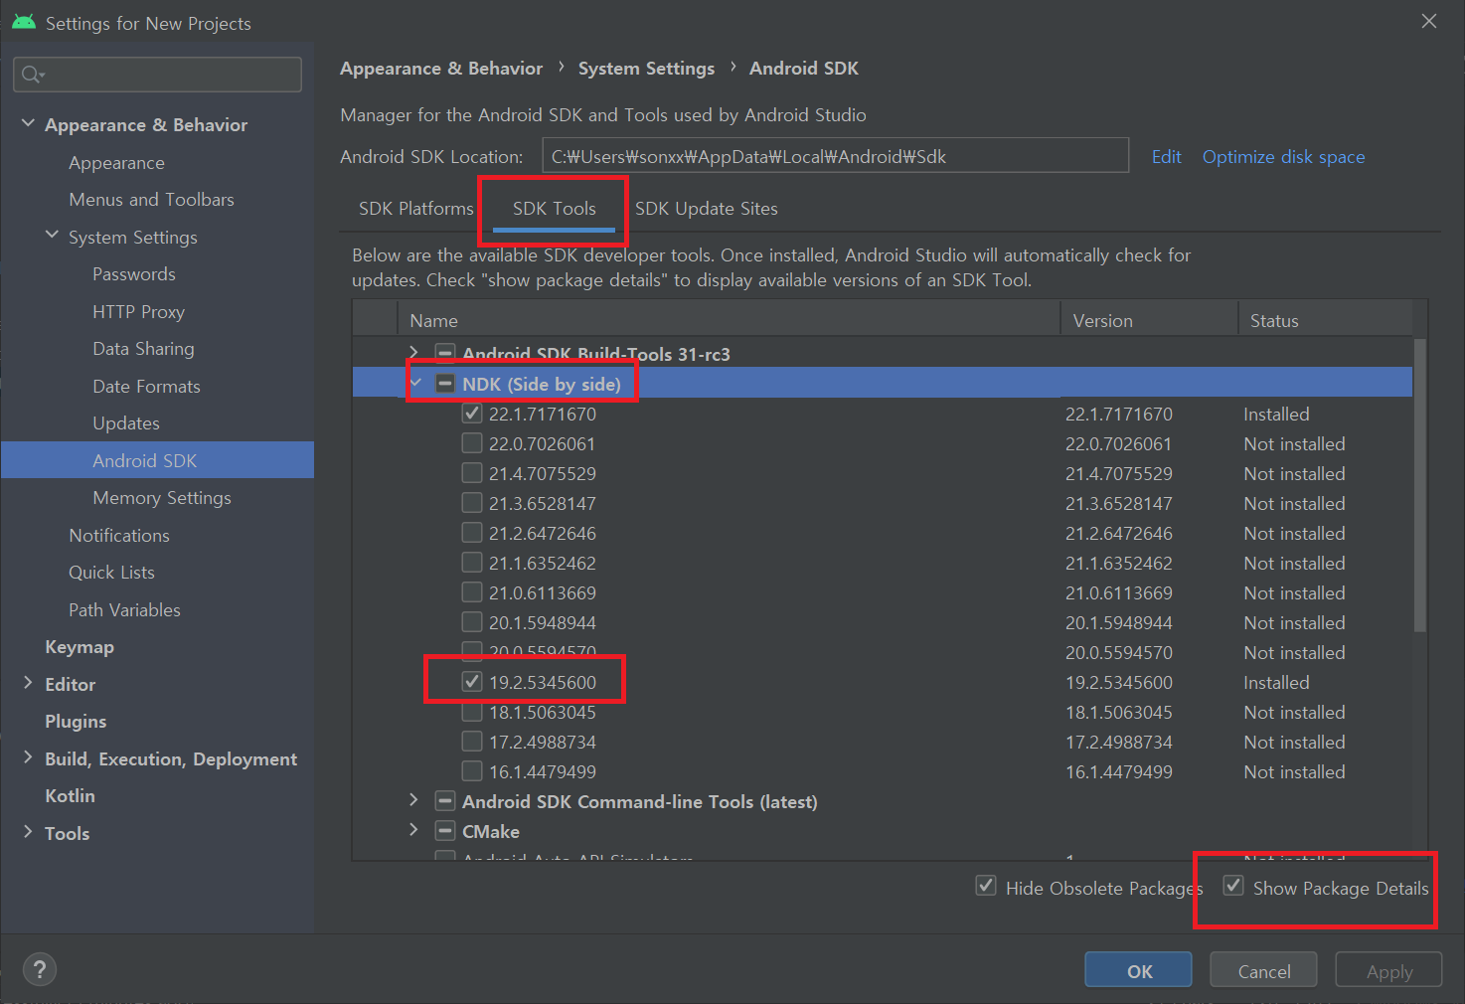Close the Settings for New Projects dialog
Viewport: 1465px width, 1004px height.
[1429, 21]
